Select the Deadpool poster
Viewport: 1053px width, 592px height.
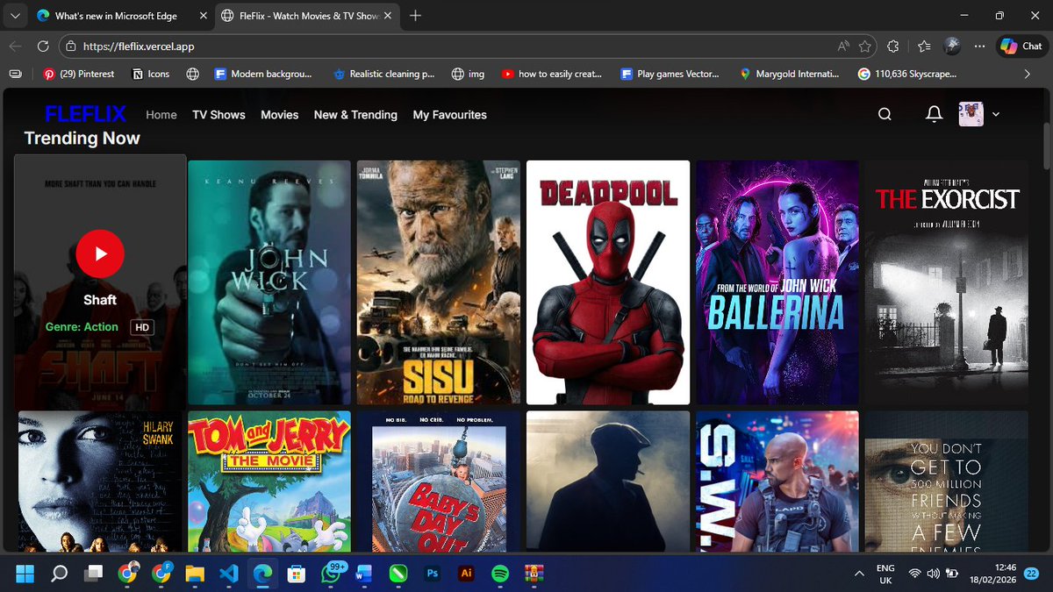point(608,282)
